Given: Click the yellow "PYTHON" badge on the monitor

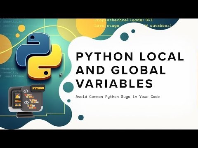Looking at the screenshot, I should coord(38,88).
